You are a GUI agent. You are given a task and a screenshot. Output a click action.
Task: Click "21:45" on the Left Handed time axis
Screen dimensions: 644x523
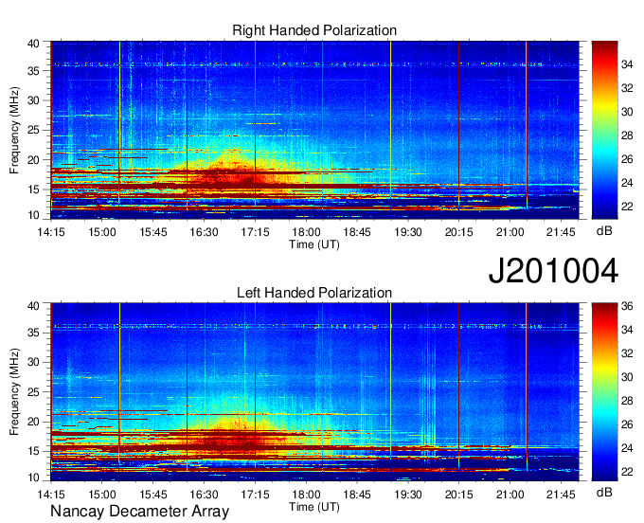[x=561, y=494]
